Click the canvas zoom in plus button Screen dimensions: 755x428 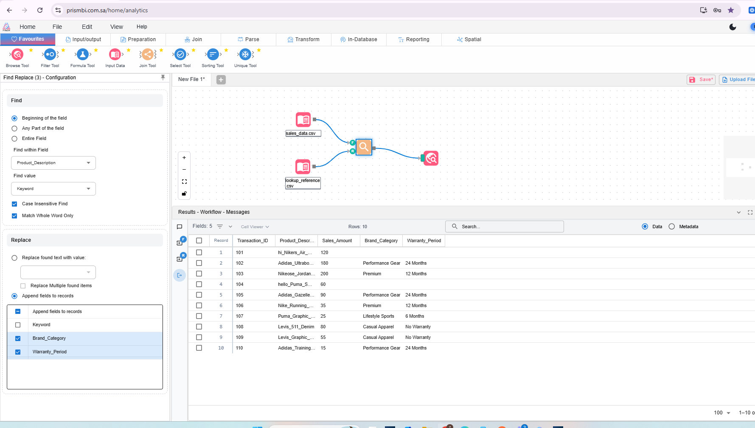(x=184, y=158)
